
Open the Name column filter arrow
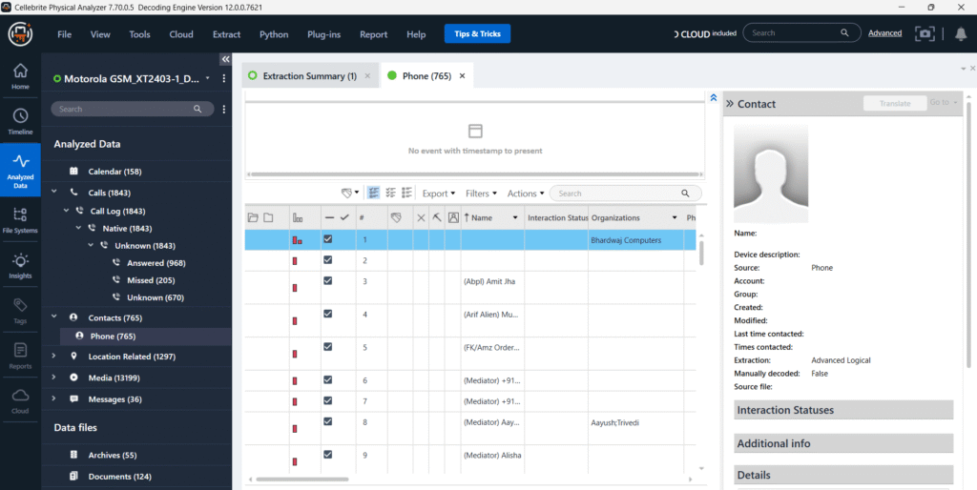click(x=515, y=218)
